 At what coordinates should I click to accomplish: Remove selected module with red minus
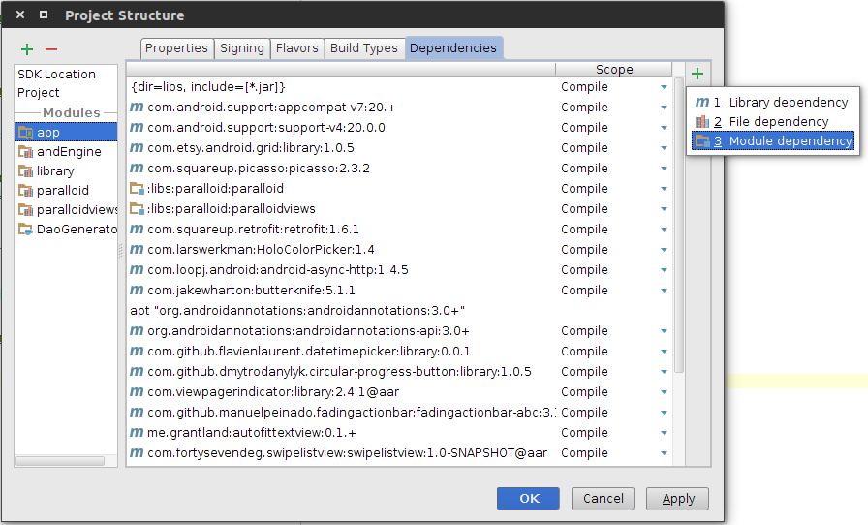(51, 49)
